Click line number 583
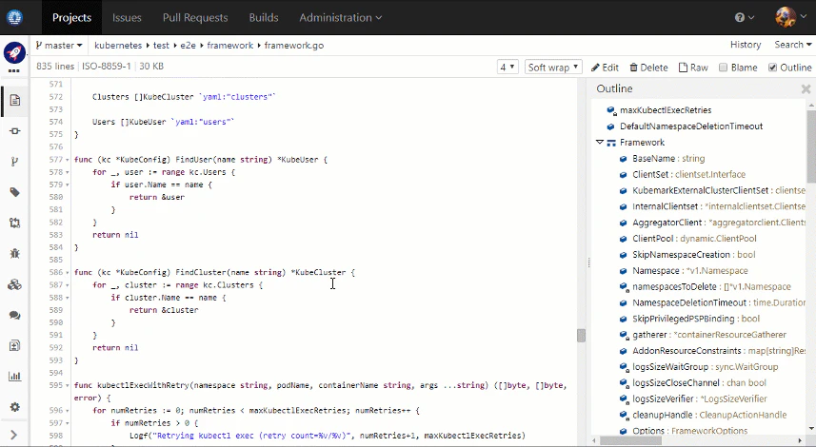816x447 pixels. click(55, 235)
